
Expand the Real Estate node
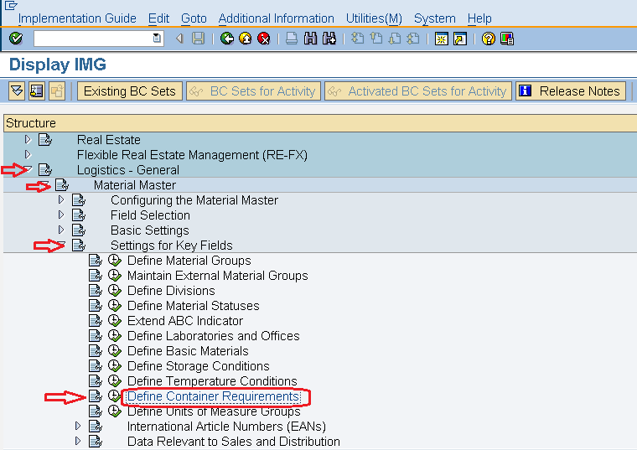pyautogui.click(x=28, y=139)
